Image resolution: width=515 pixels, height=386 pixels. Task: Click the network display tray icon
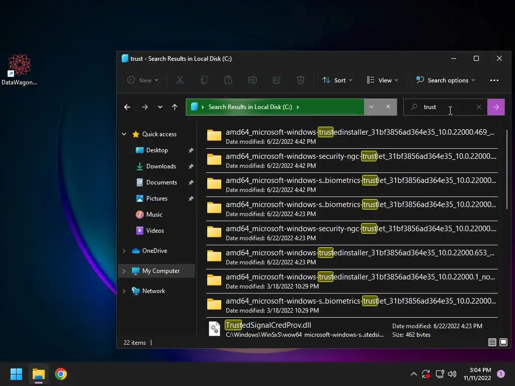440,374
